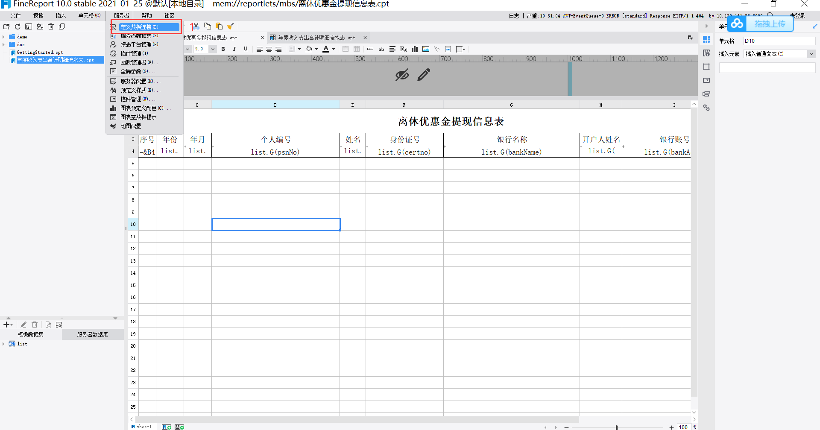Click the 日志 log button
The height and width of the screenshot is (430, 820).
tap(514, 16)
